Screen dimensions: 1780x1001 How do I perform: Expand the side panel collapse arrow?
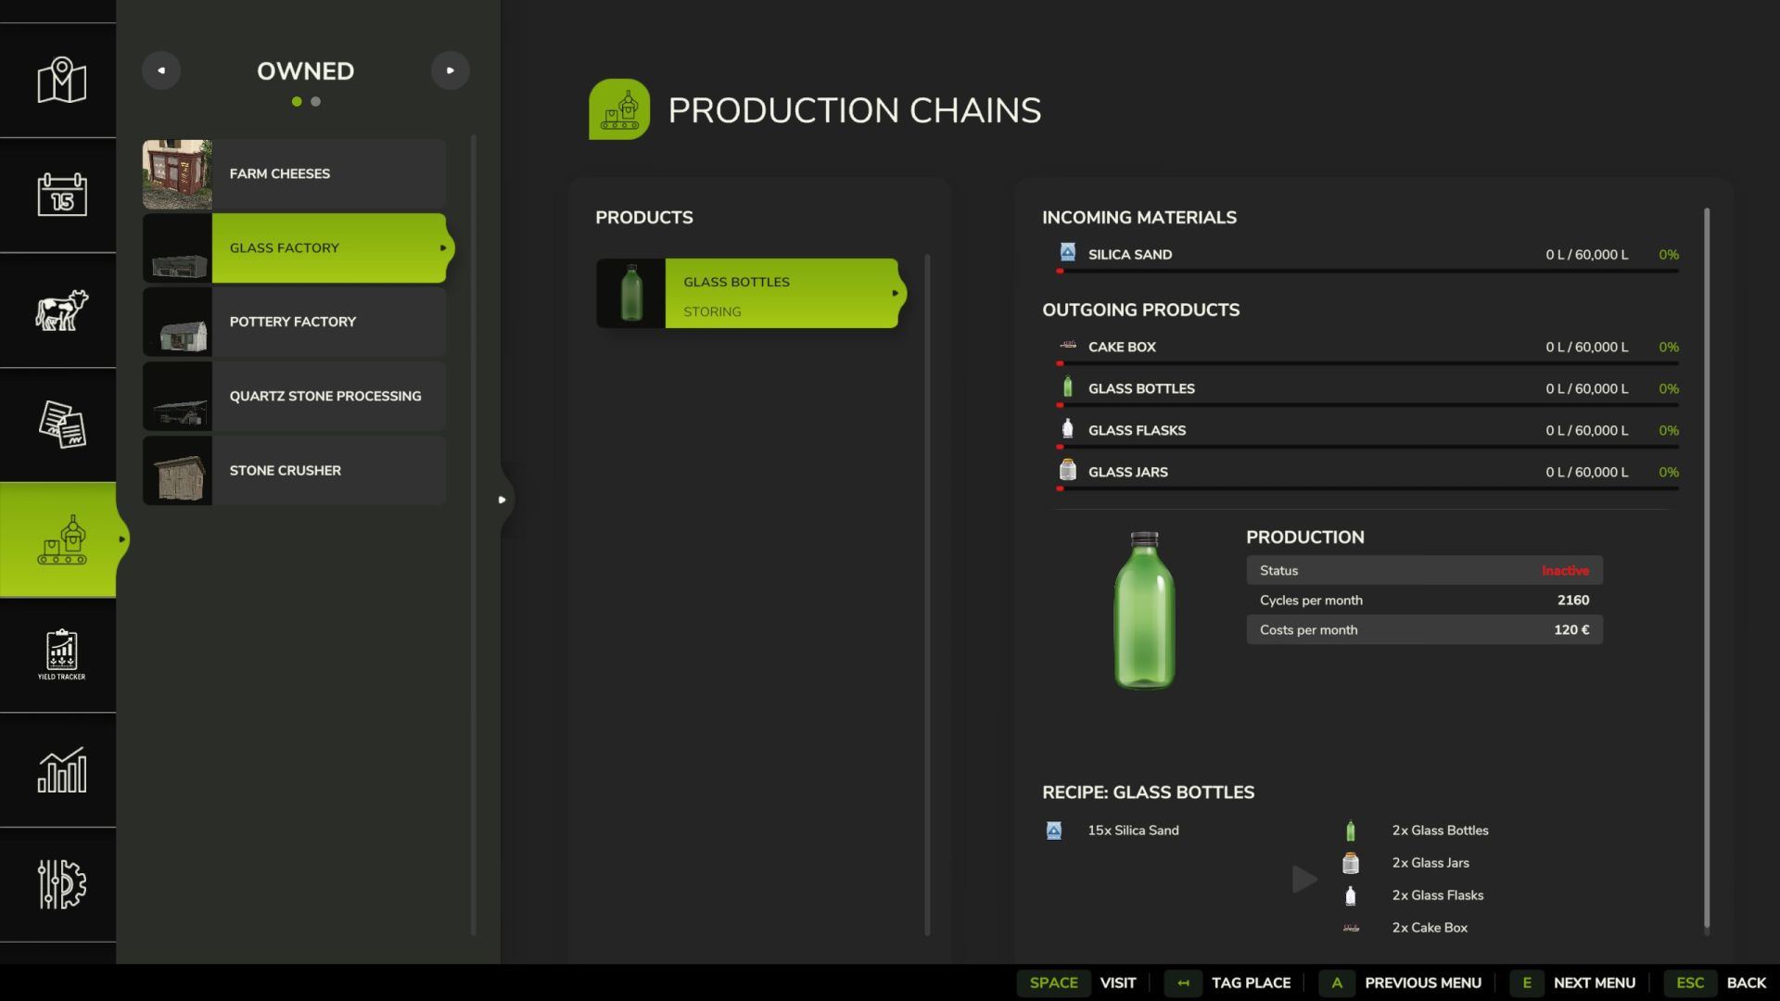coord(502,500)
